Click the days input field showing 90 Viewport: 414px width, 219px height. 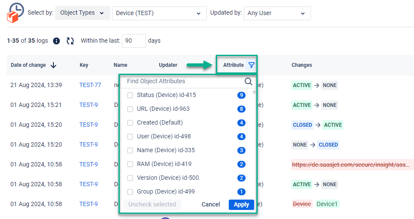(134, 41)
